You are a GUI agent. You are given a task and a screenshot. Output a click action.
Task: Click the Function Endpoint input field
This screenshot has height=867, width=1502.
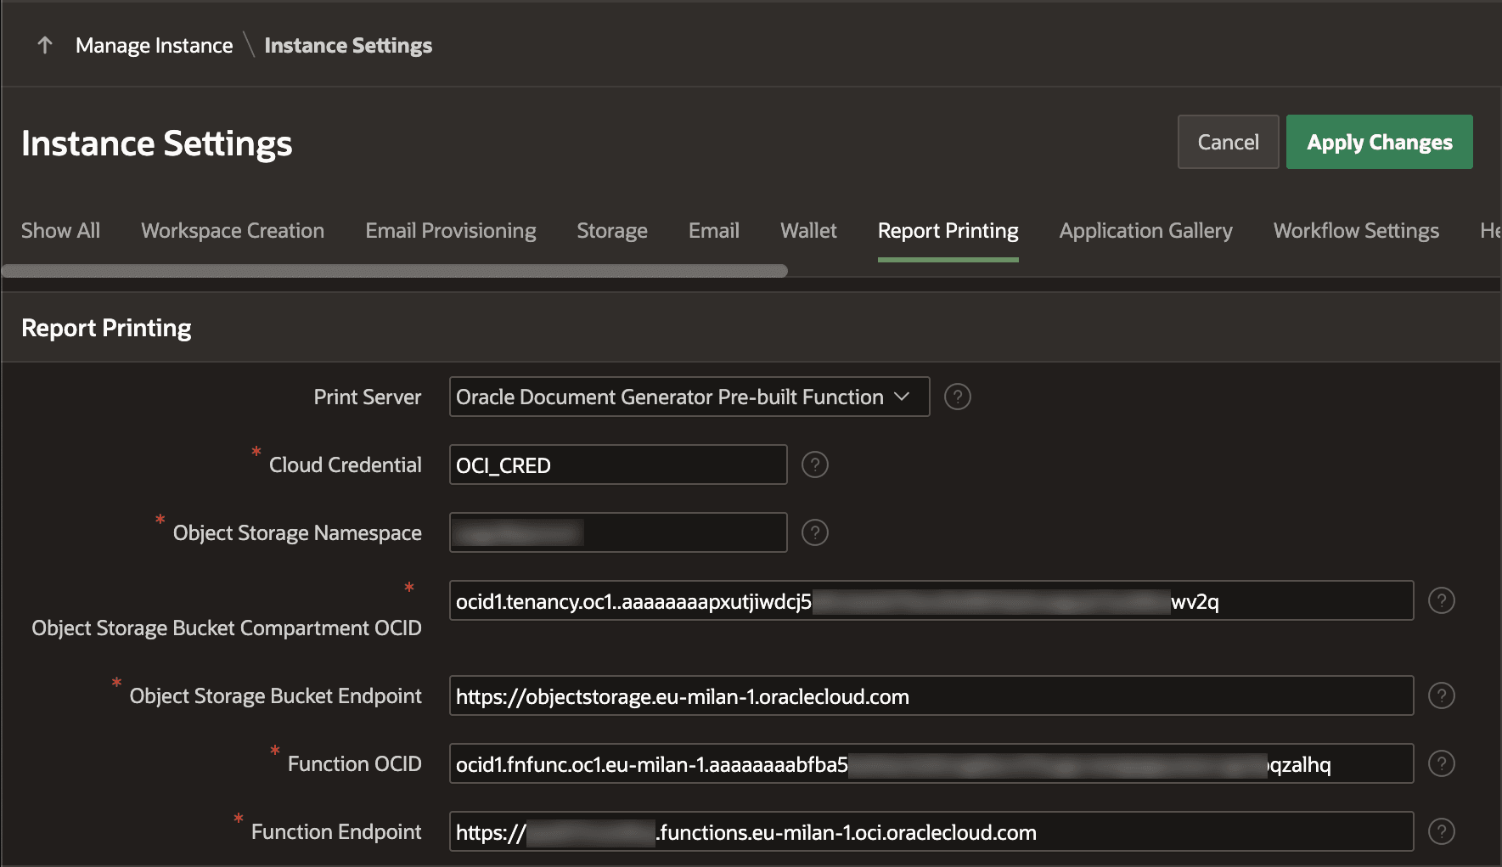click(x=931, y=831)
